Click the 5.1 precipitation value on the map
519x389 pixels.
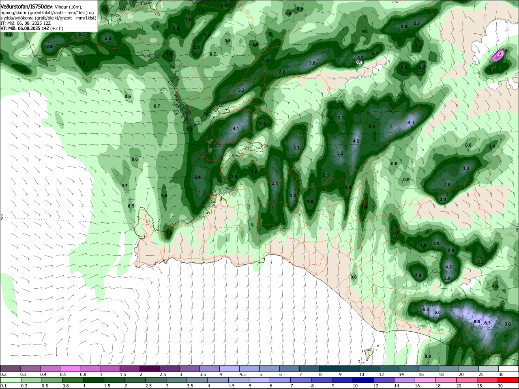(x=411, y=123)
